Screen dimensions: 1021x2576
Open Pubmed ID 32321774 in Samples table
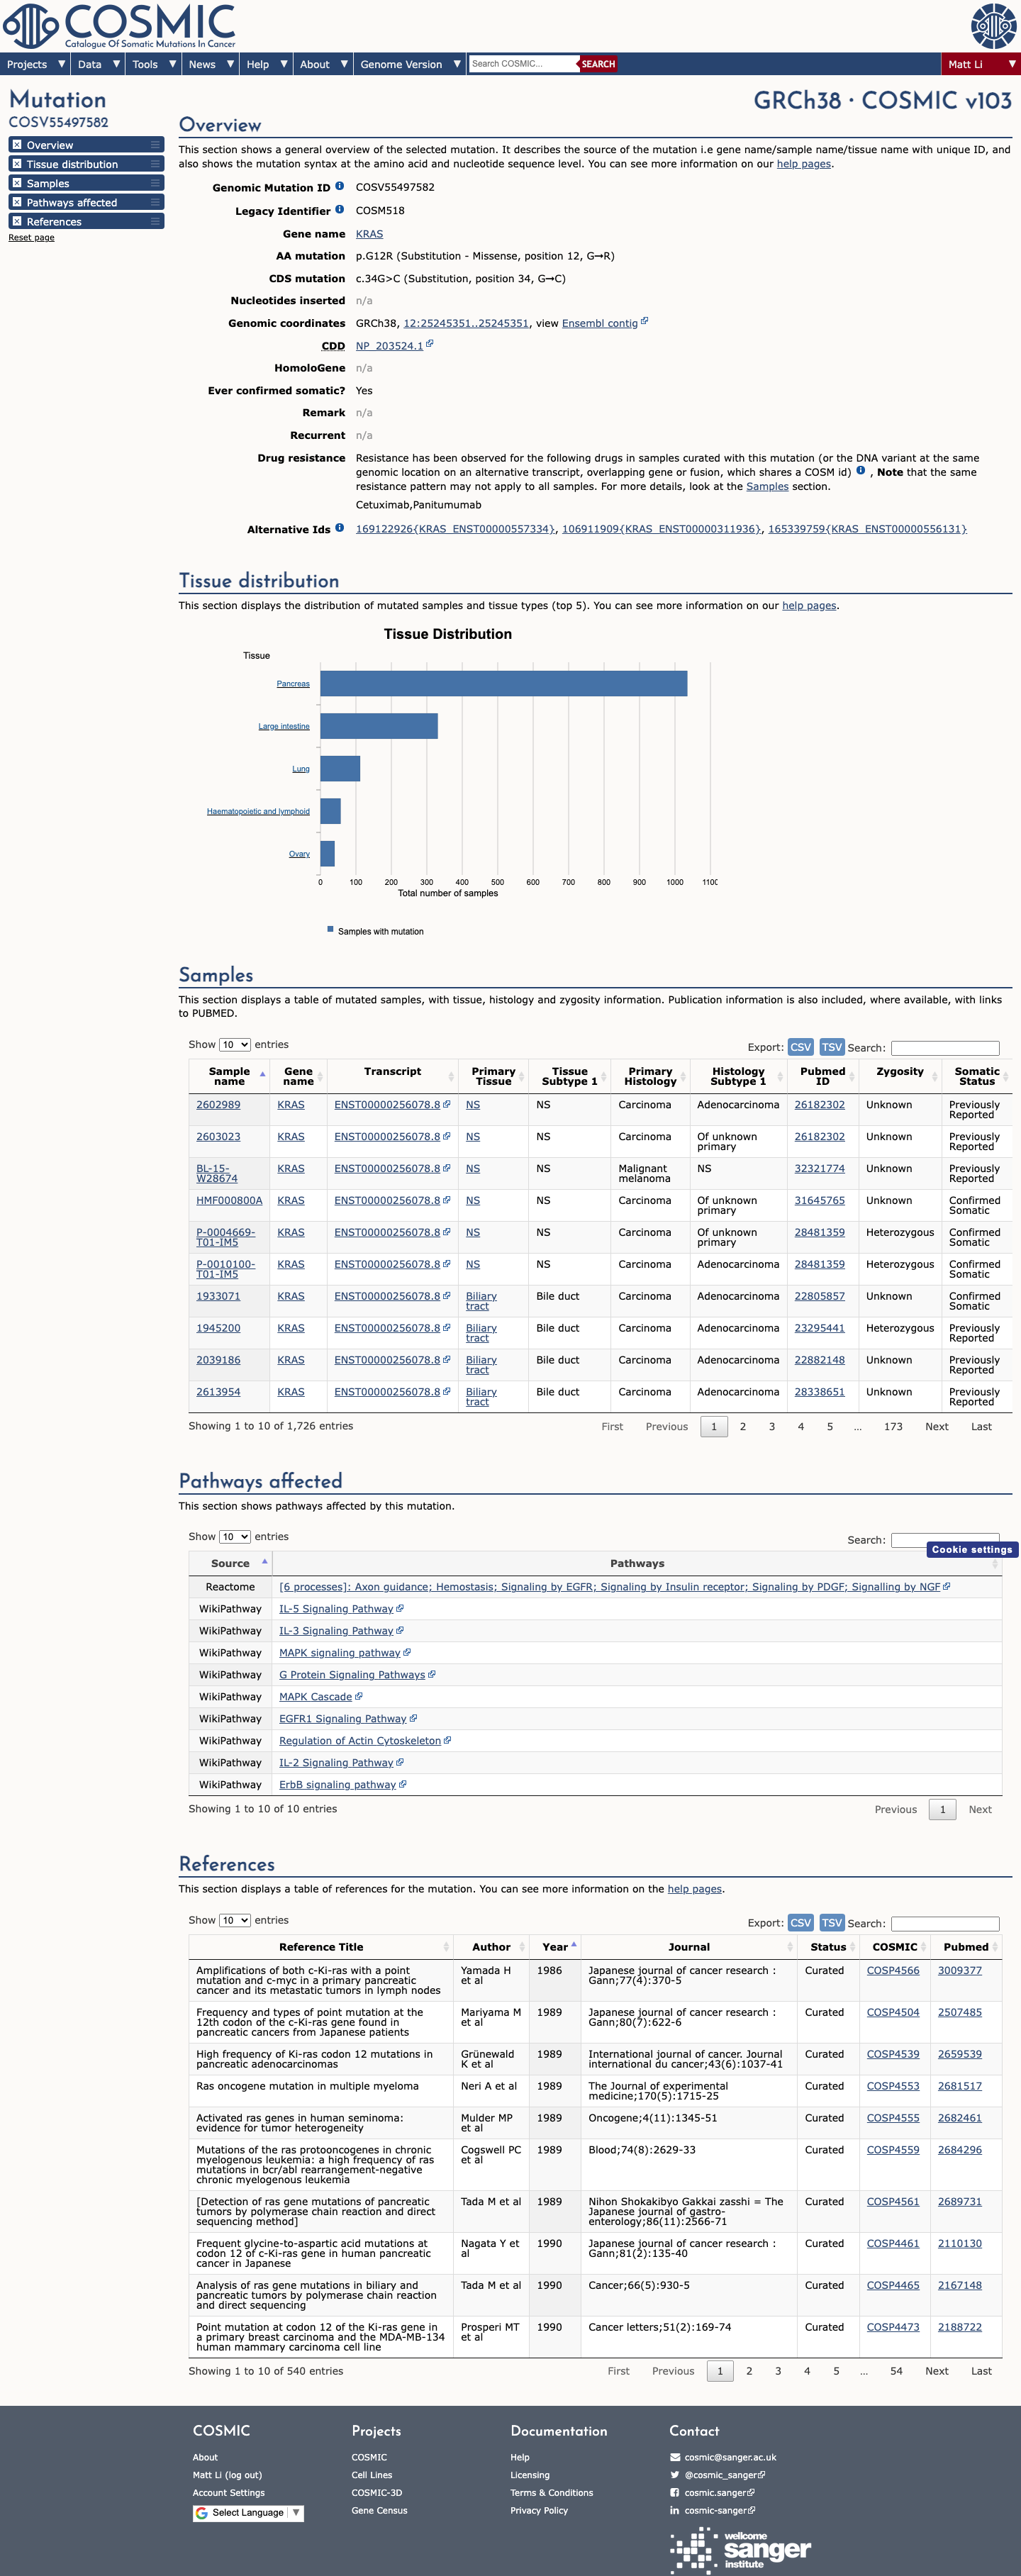820,1168
